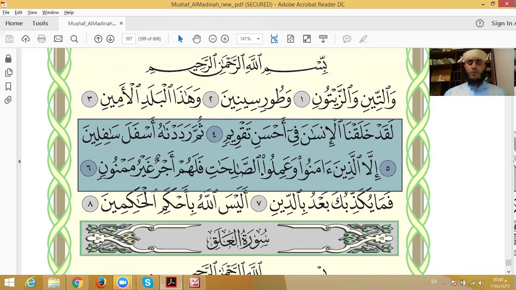Click the volume speaker tray icon

(481, 283)
